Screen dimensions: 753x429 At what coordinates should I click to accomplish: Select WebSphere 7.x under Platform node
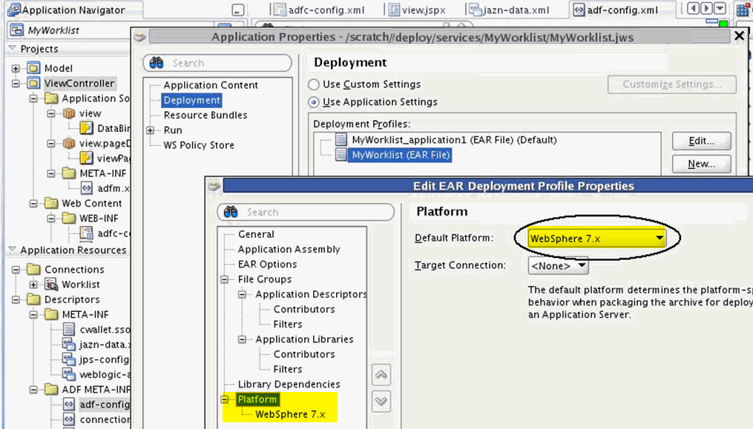[x=290, y=414]
